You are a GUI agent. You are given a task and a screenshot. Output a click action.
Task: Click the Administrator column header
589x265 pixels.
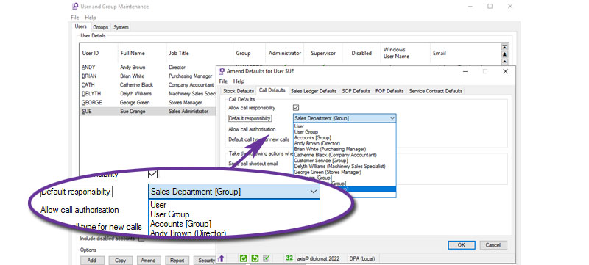point(285,53)
